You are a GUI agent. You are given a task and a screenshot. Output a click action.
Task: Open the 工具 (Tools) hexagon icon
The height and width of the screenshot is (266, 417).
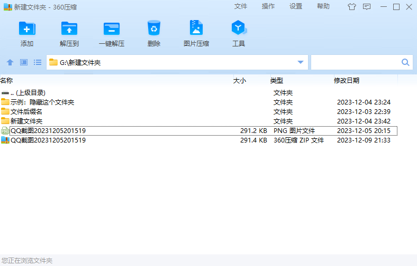239,27
